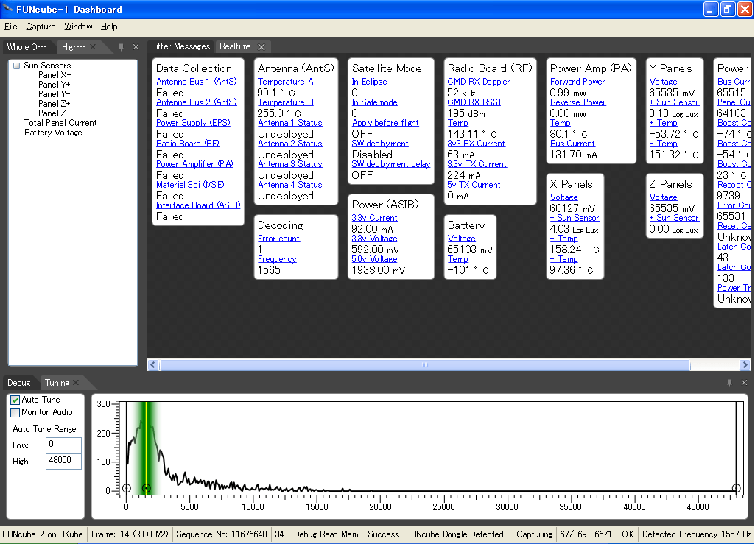Select Battery Voltage tree item

53,133
